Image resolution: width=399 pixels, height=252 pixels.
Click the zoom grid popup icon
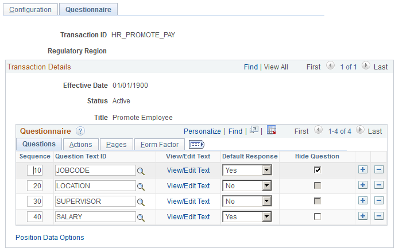(x=254, y=130)
